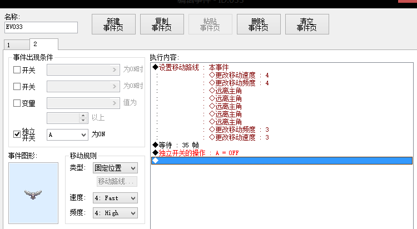Image resolution: width=417 pixels, height=229 pixels.
Task: Open the first 开关 selector field
Action: (83, 69)
